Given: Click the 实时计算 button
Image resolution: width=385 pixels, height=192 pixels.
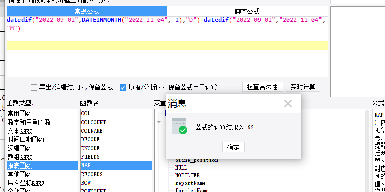Looking at the screenshot, I should pyautogui.click(x=303, y=87).
